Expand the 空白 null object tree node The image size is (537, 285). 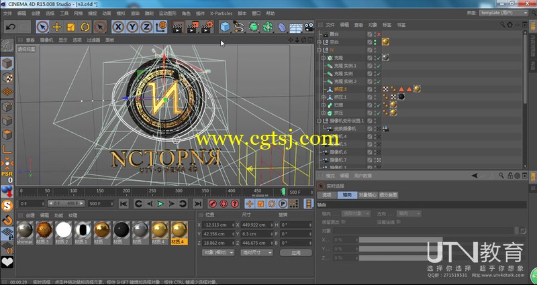(320, 42)
